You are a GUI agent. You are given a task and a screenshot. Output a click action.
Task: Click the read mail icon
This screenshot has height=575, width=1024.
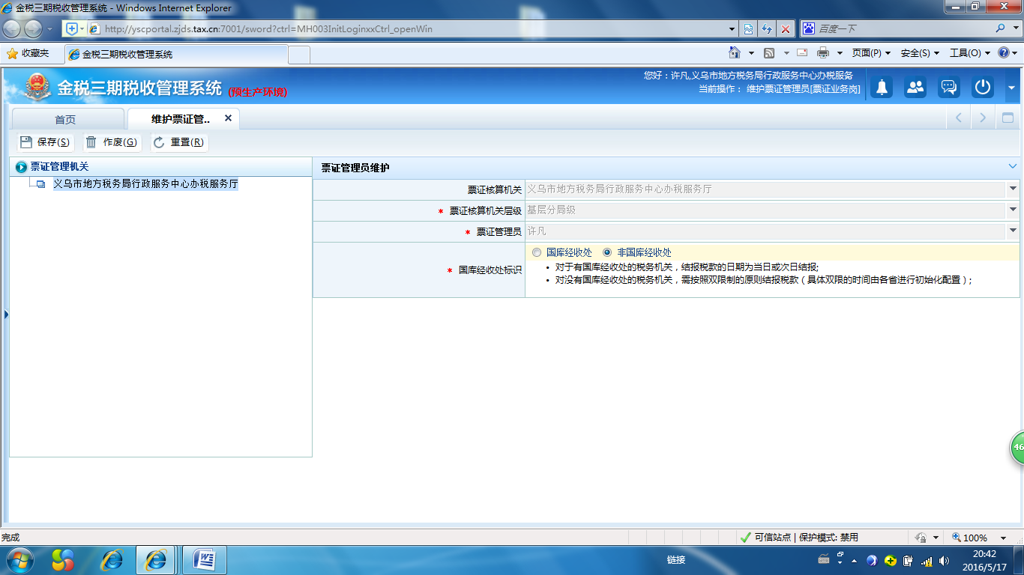pyautogui.click(x=801, y=52)
